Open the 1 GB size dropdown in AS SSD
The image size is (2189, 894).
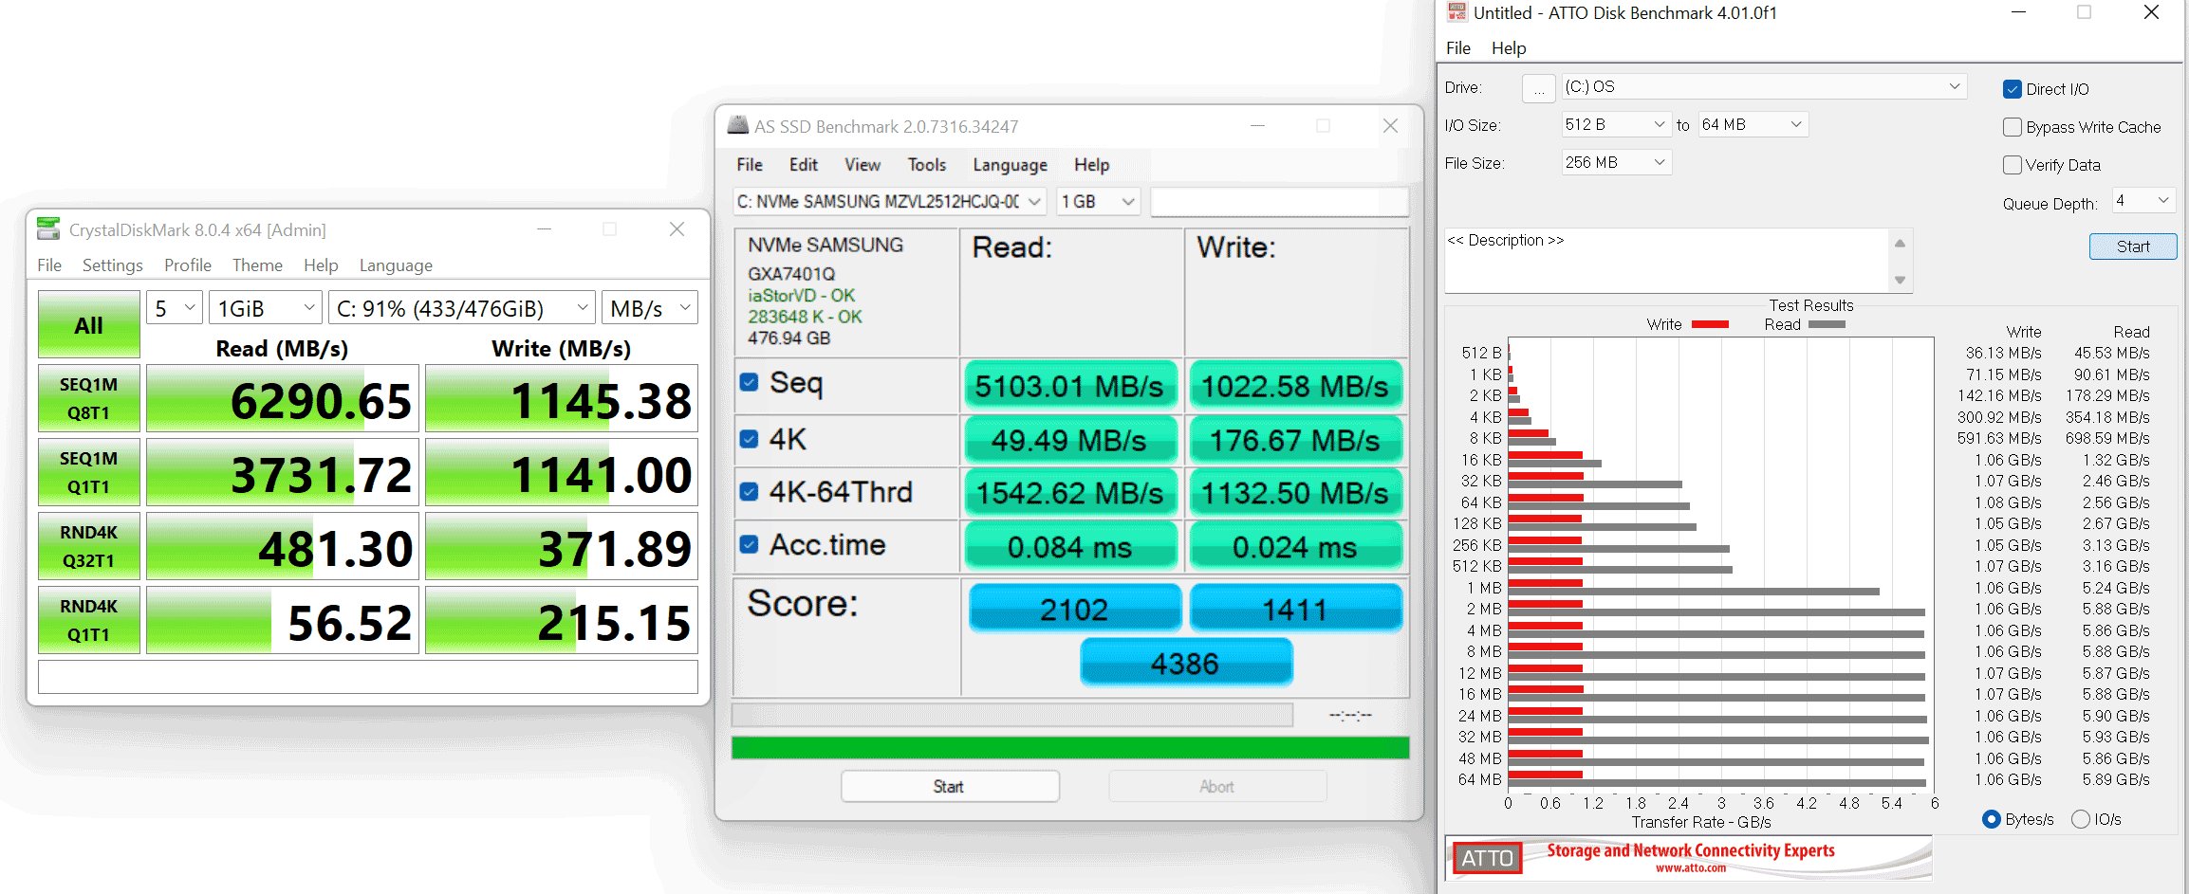[x=1098, y=201]
